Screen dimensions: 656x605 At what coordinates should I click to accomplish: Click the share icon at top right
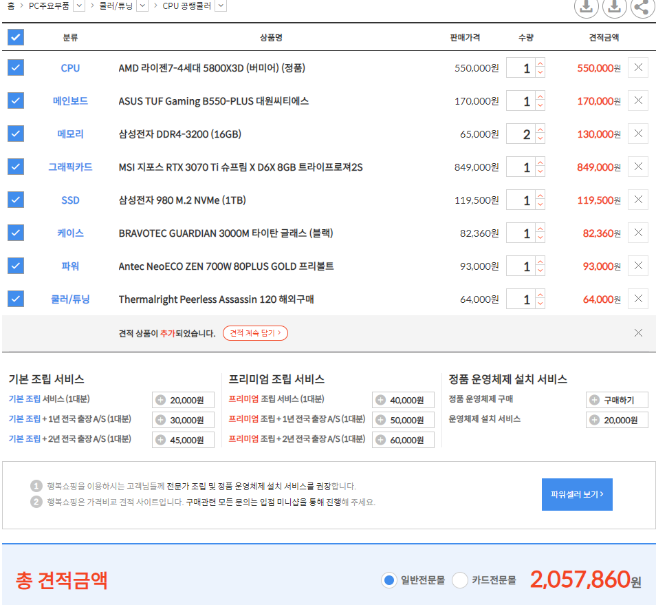642,7
